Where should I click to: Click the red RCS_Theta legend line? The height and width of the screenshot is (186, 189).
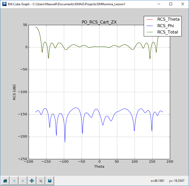(150, 19)
